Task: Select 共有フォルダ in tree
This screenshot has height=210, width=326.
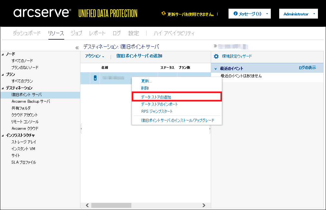Action: tap(21, 108)
